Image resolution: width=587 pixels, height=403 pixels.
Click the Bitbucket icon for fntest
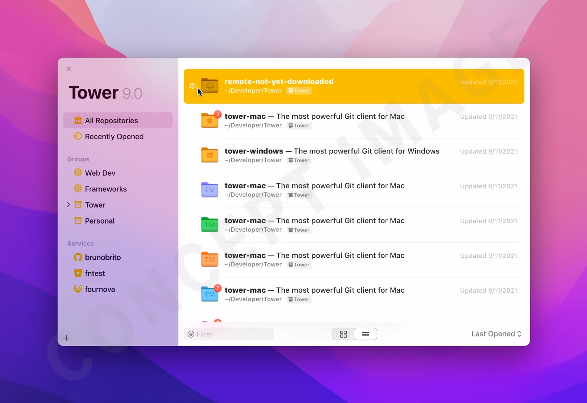(x=78, y=273)
